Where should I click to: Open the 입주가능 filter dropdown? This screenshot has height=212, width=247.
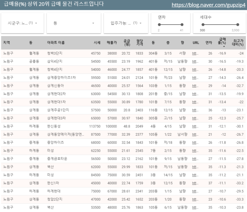(126, 23)
